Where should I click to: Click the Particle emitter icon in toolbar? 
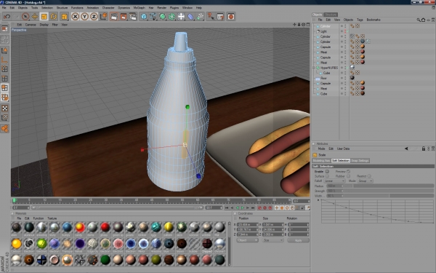(x=200, y=17)
